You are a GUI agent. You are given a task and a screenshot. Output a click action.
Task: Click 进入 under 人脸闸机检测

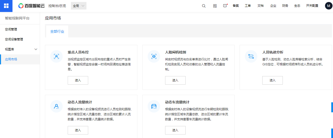coord(175,80)
